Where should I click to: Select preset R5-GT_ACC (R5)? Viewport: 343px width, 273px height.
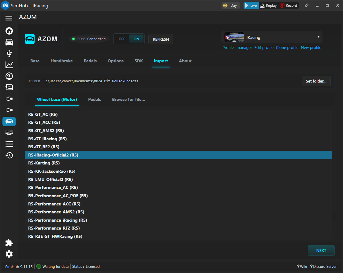(178, 122)
